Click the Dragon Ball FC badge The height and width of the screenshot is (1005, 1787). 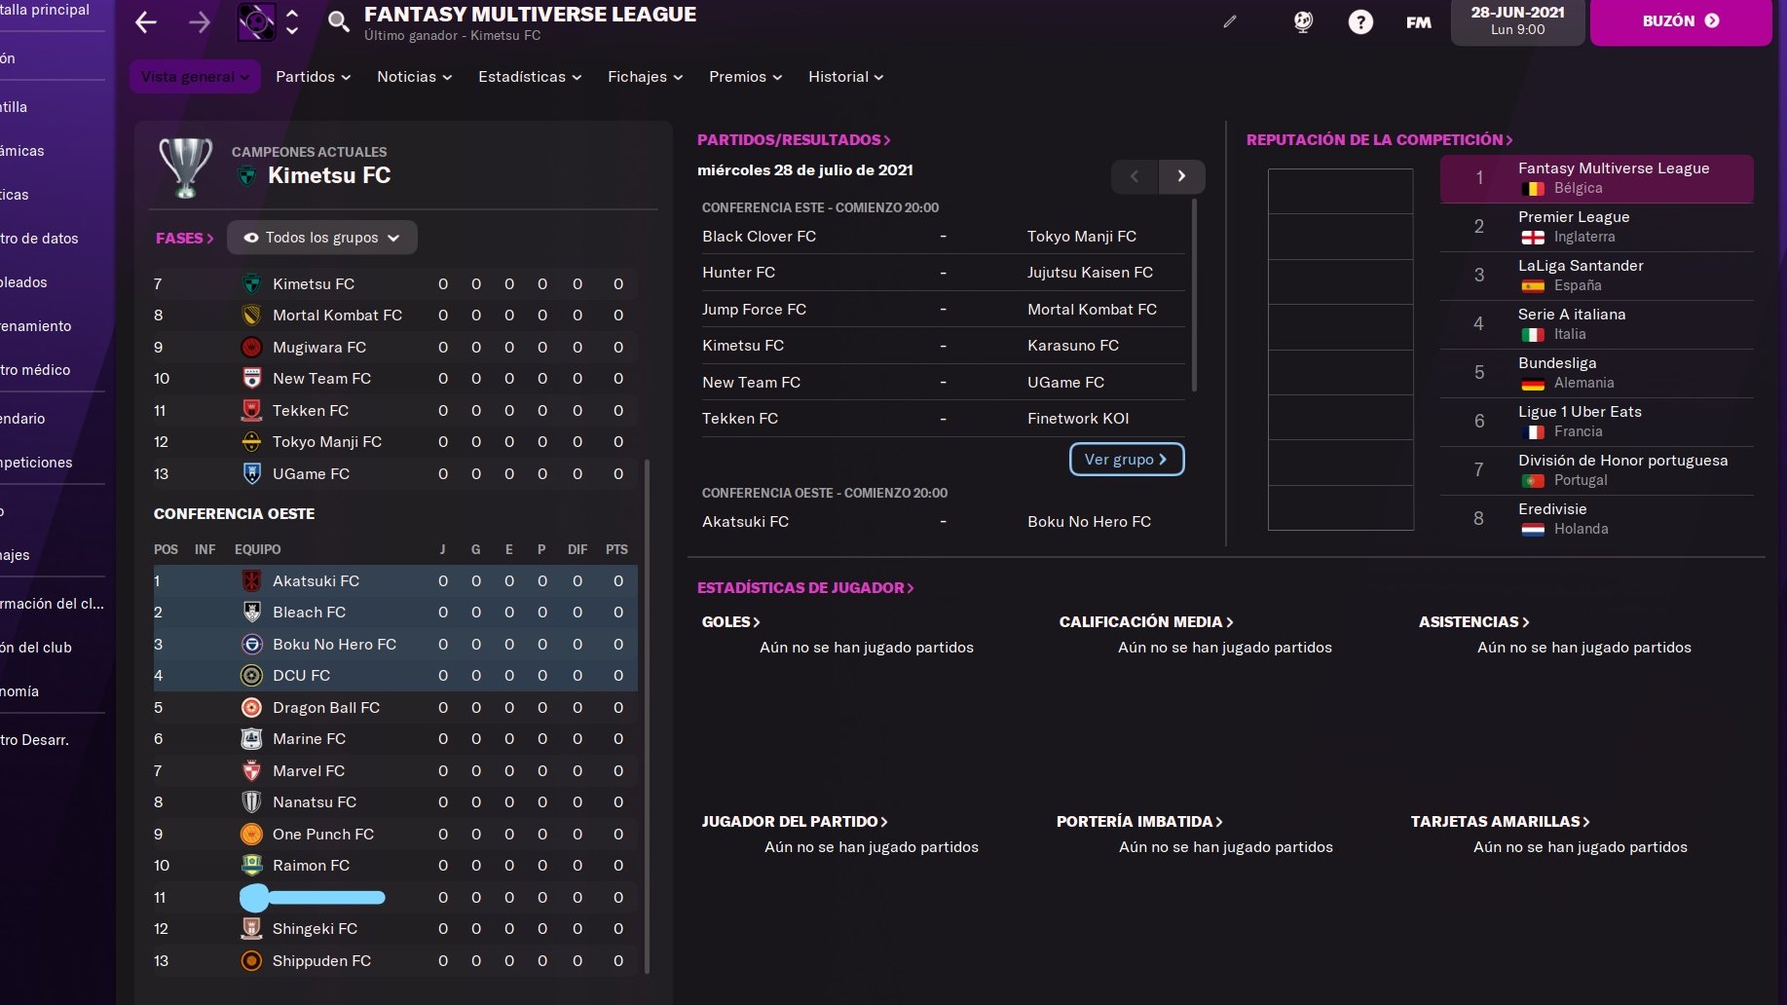point(251,708)
